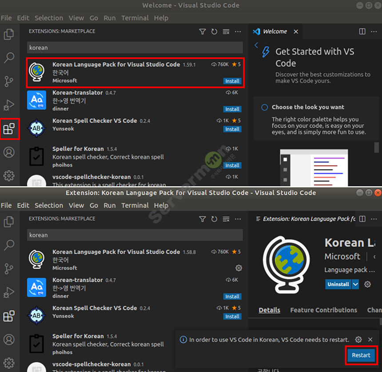The width and height of the screenshot is (382, 372).
Task: Open File menu in top window
Action: tap(6, 18)
